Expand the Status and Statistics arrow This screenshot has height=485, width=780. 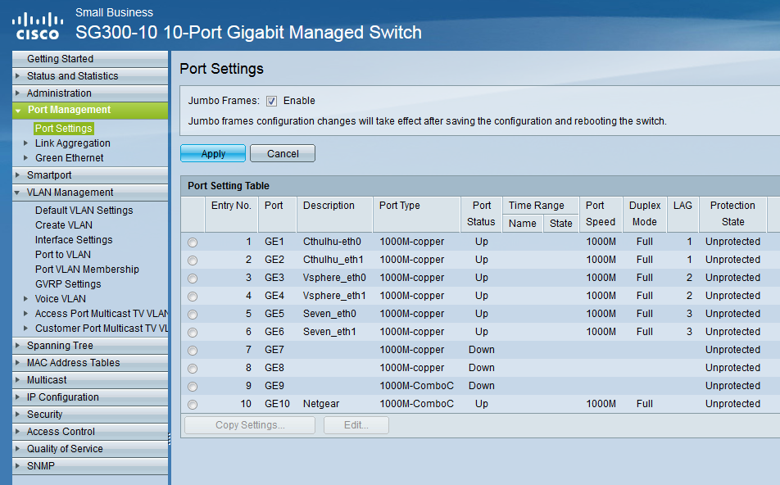coord(18,76)
